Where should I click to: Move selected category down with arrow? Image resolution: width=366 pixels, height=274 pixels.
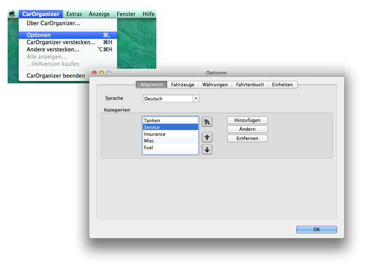[207, 150]
